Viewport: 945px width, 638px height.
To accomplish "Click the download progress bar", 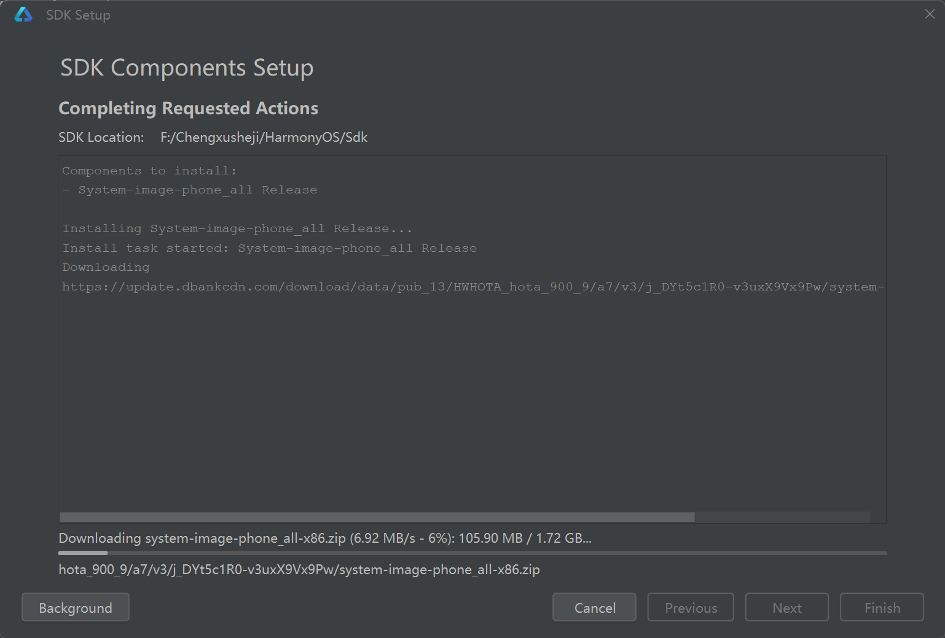I will pos(473,553).
